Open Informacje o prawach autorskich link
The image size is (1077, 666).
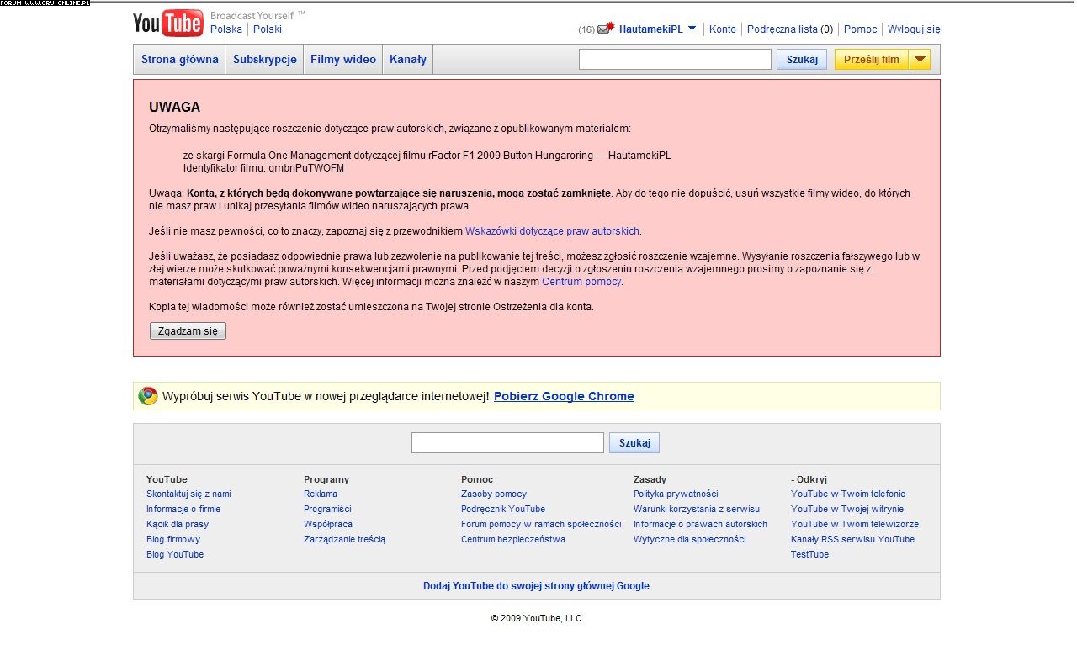[x=700, y=524]
